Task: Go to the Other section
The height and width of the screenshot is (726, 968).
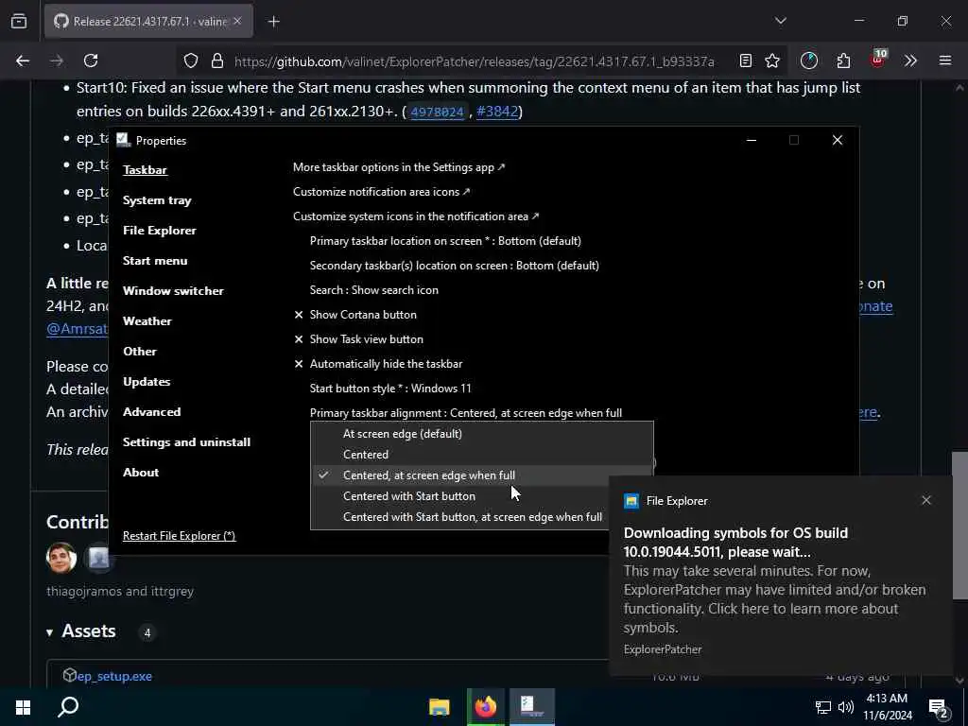Action: 140,352
